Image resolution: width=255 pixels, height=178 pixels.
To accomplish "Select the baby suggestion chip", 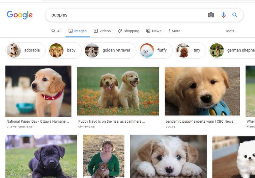I will point(64,51).
